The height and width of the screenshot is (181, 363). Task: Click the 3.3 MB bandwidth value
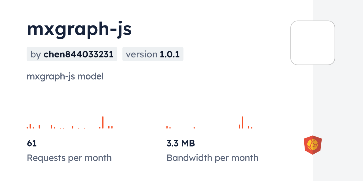tap(181, 143)
